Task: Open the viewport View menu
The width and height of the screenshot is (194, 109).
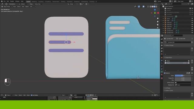Action: point(15,7)
